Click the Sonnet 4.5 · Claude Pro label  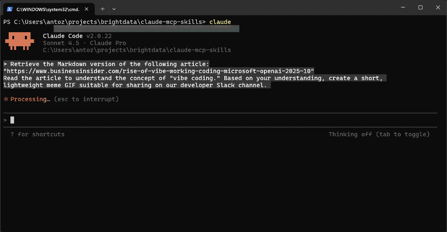click(84, 43)
